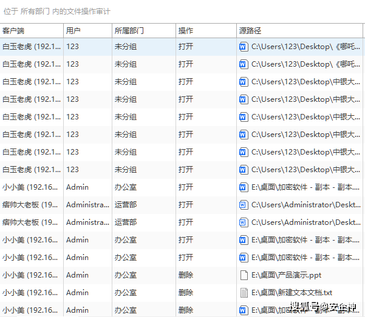Click Admin in the 新建文本文档.txt row
The width and height of the screenshot is (365, 317).
pos(77,293)
